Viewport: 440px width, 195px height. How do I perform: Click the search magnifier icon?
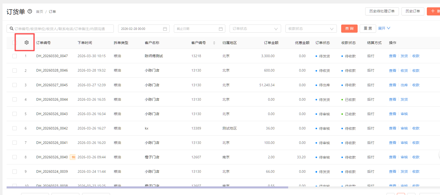(11, 29)
